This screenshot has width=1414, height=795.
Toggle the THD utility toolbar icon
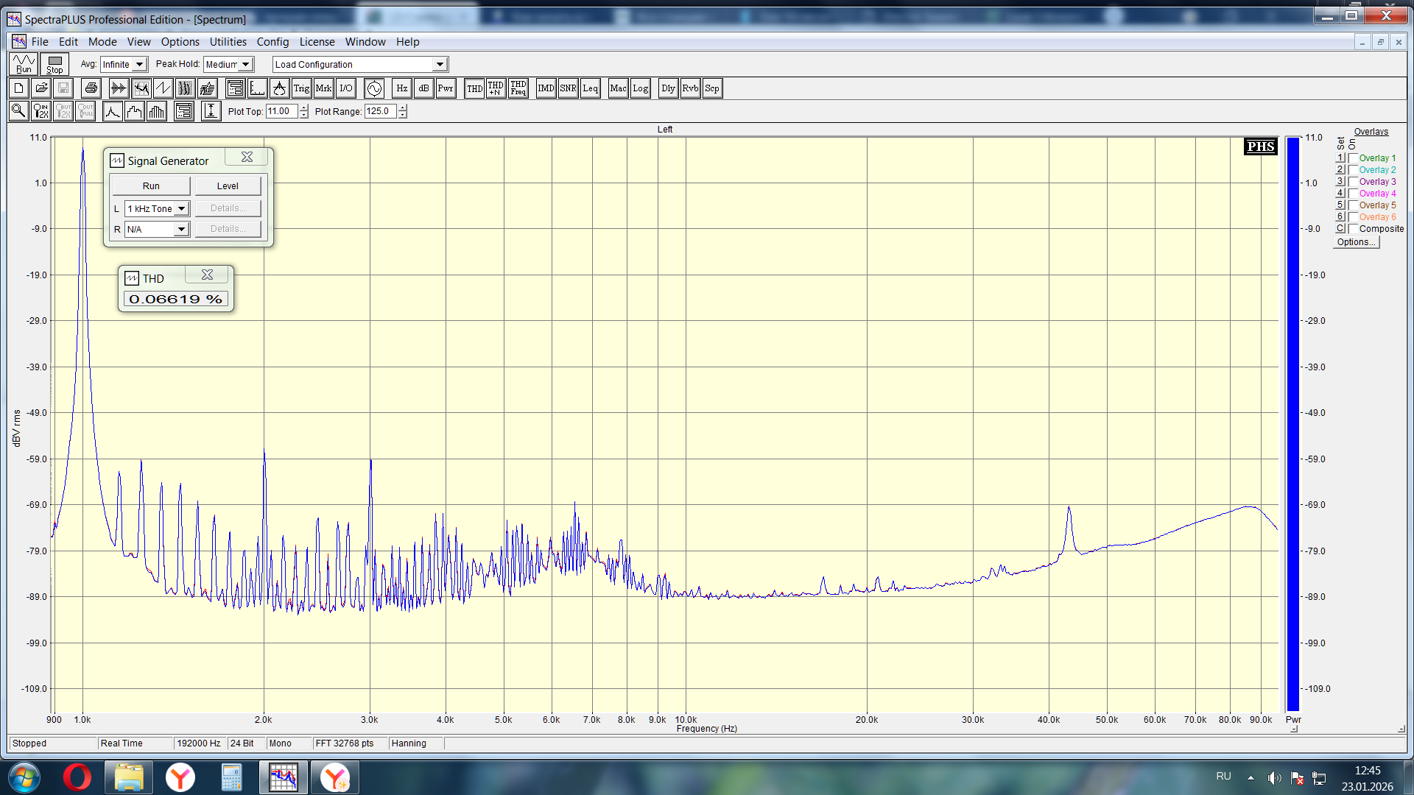point(474,89)
